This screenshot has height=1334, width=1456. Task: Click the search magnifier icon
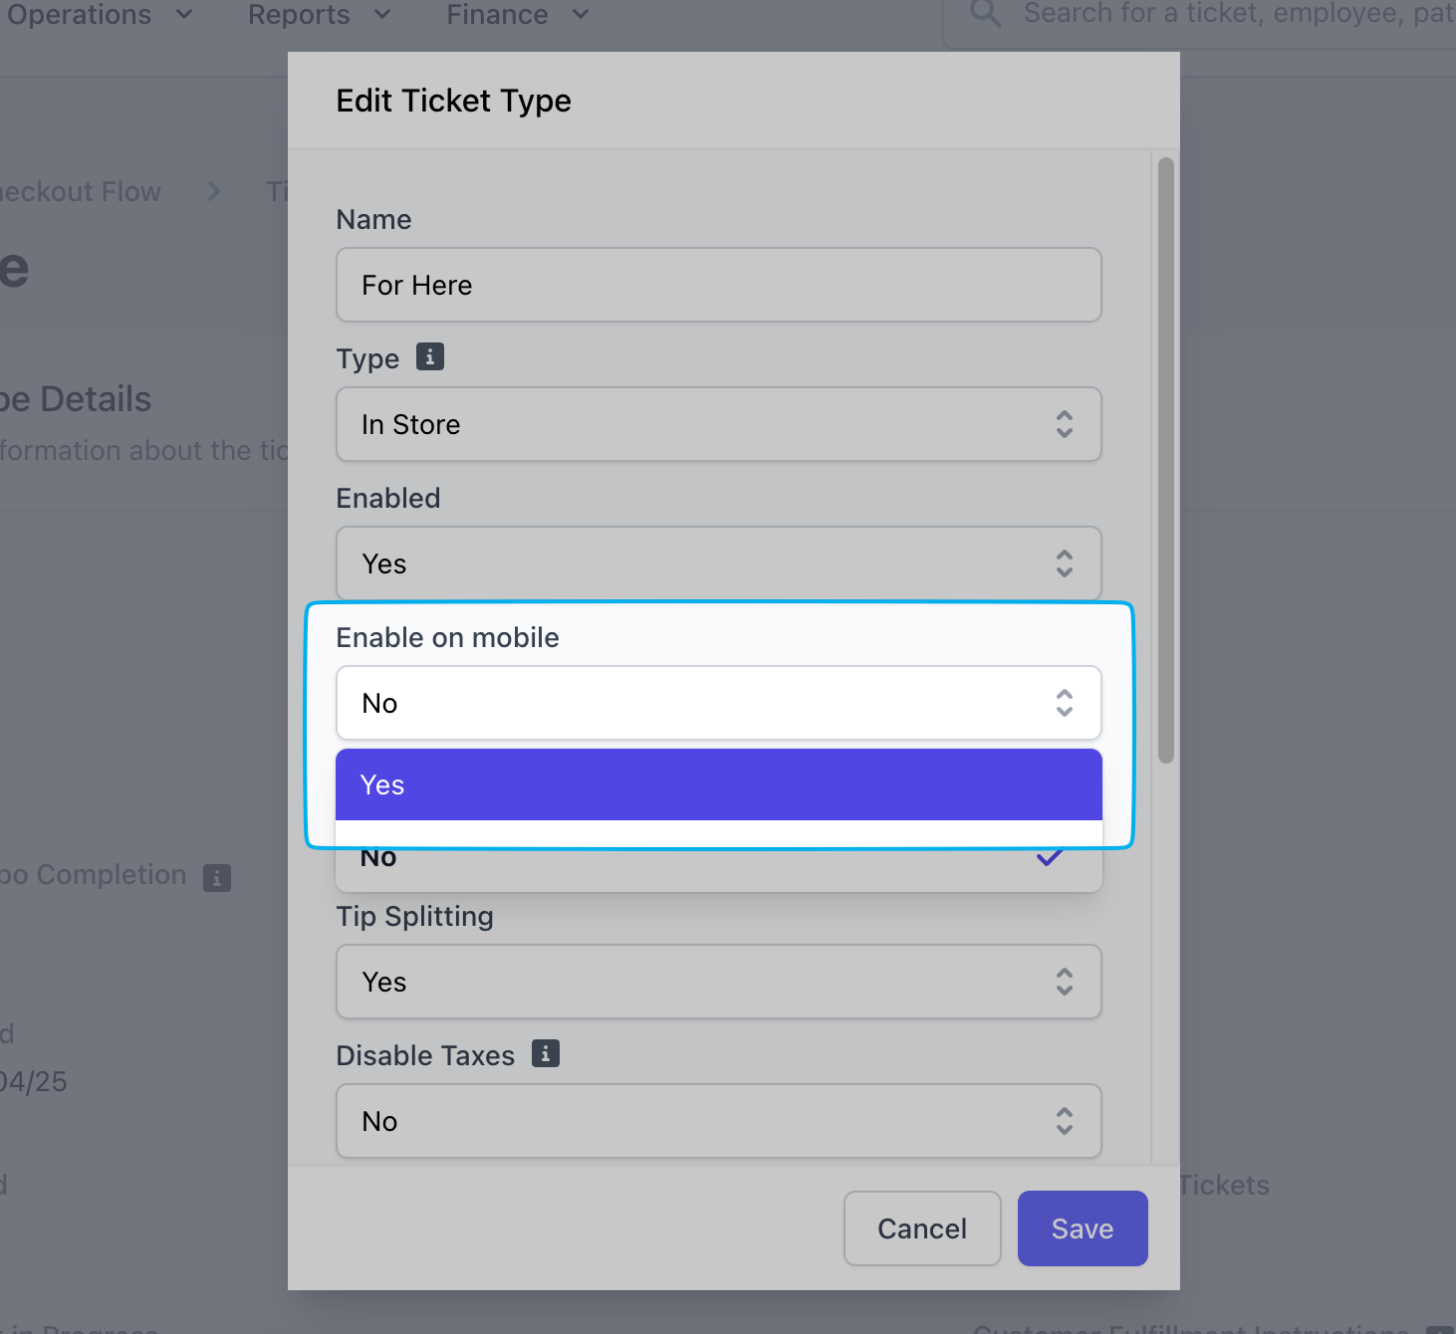[985, 14]
